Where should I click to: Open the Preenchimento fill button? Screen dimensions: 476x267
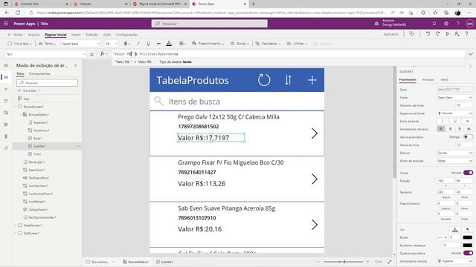click(208, 44)
